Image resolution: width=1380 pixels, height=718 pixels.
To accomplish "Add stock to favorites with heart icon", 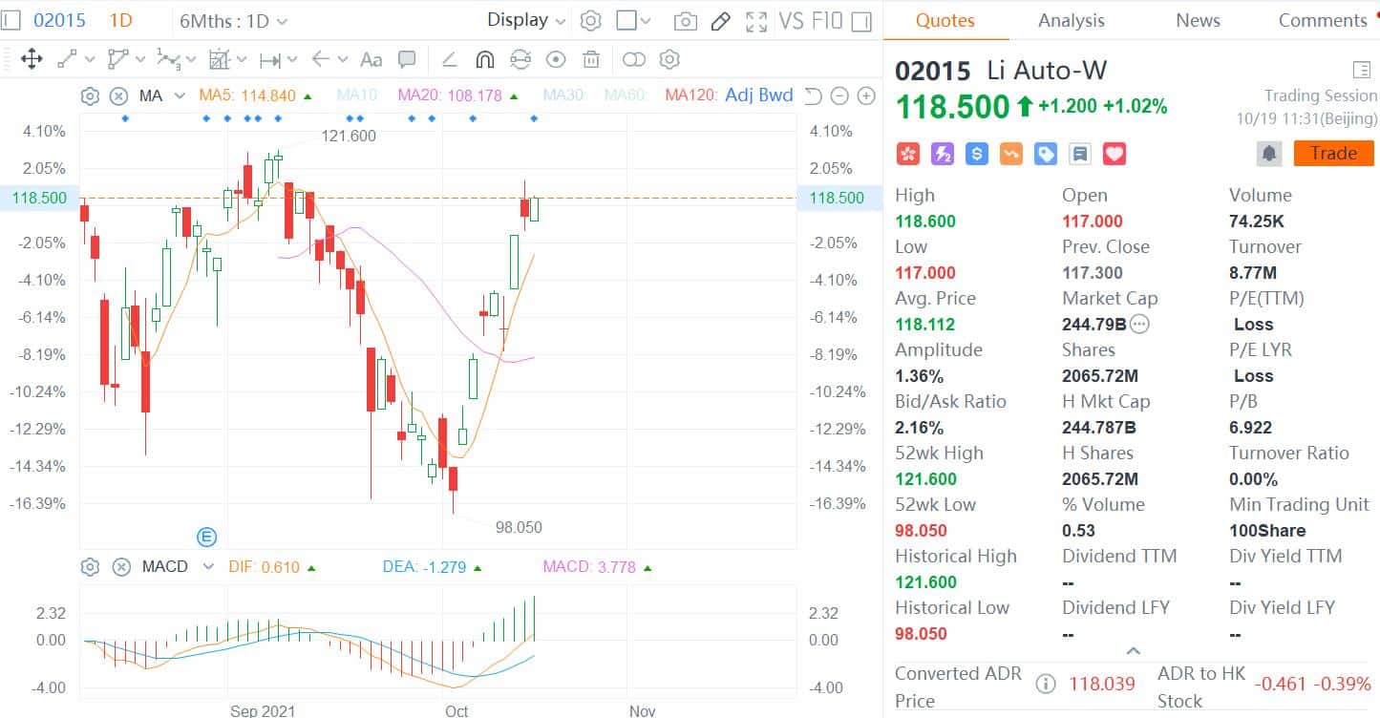I will click(1115, 154).
